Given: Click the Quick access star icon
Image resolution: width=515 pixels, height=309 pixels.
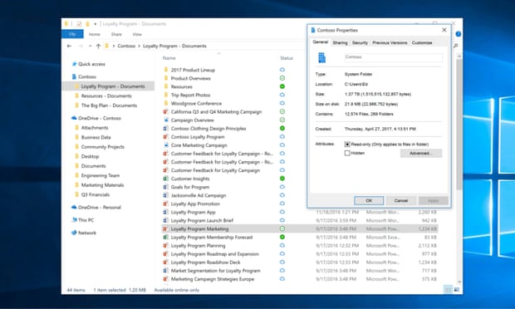Looking at the screenshot, I should tap(74, 64).
